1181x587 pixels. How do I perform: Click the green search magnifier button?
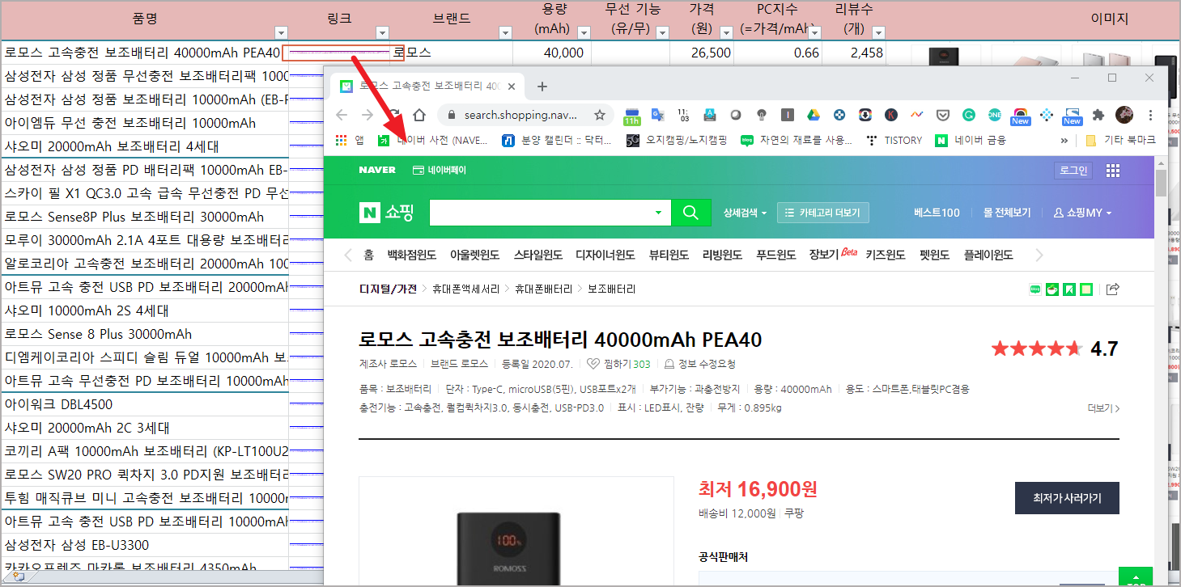coord(690,213)
